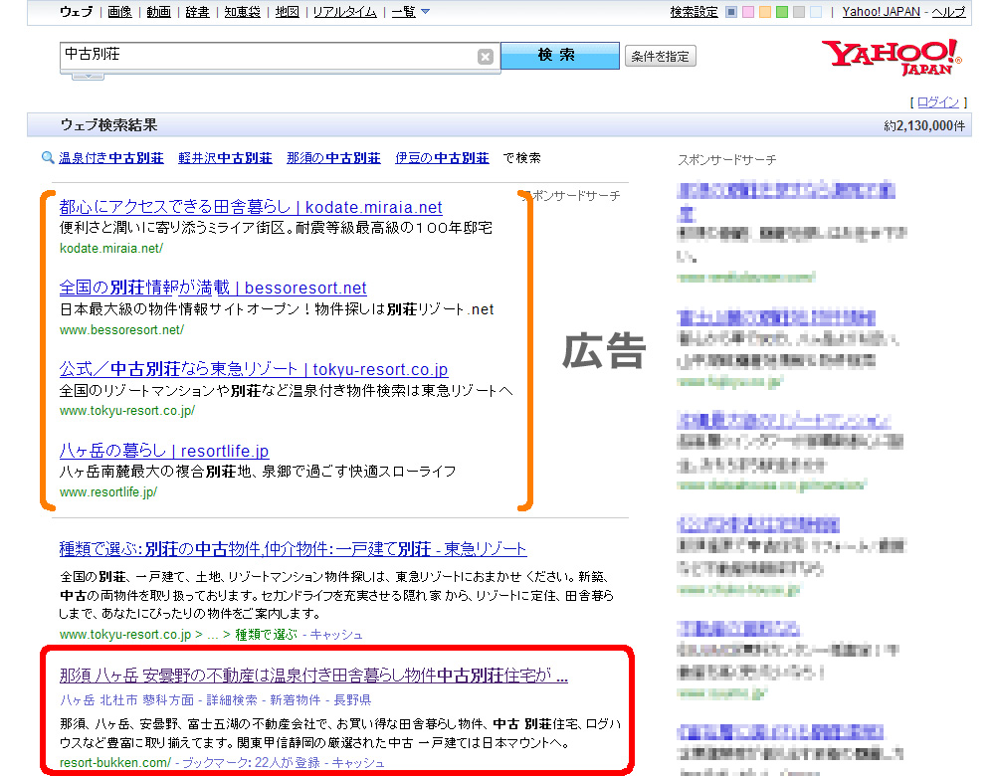Click the green www.resortlife.jp/ URL

tap(107, 491)
